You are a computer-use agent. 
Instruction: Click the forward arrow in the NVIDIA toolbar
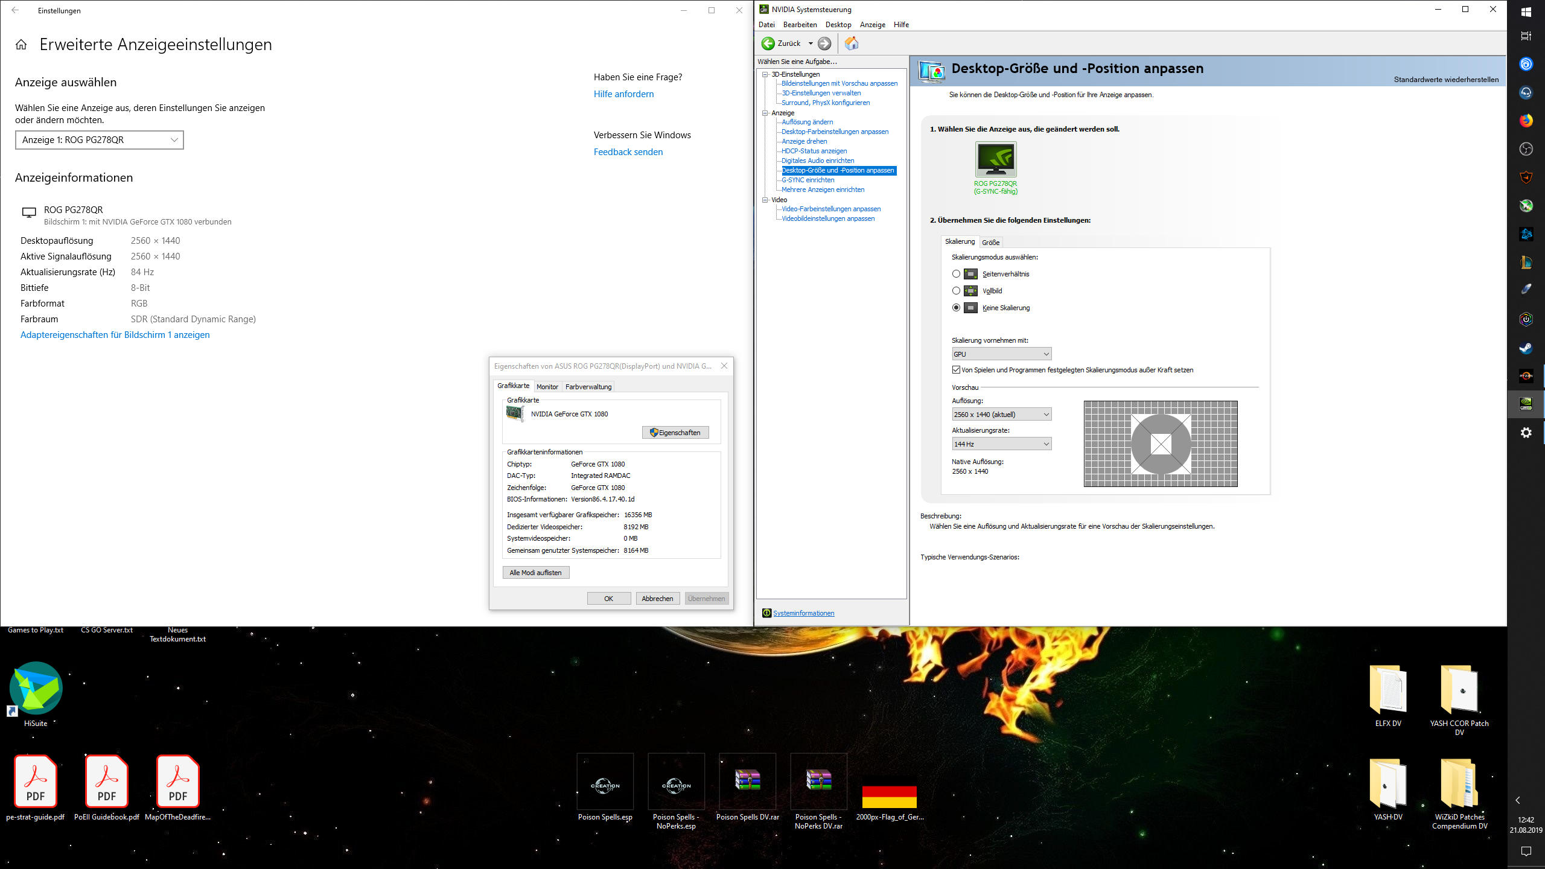point(824,43)
